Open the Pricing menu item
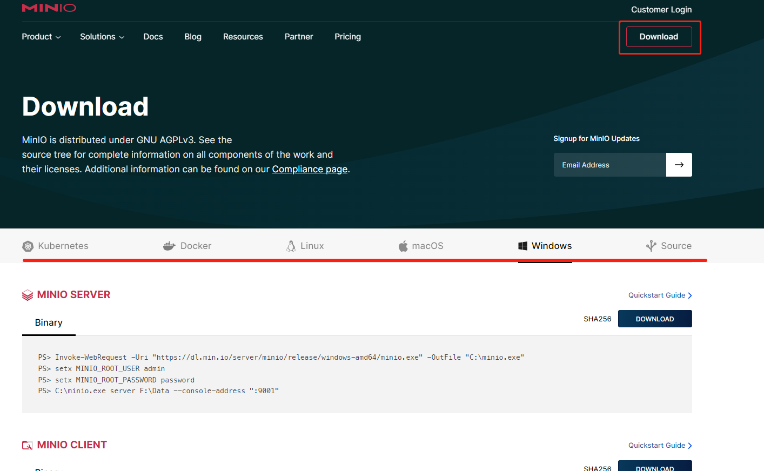The width and height of the screenshot is (764, 471). pyautogui.click(x=347, y=37)
